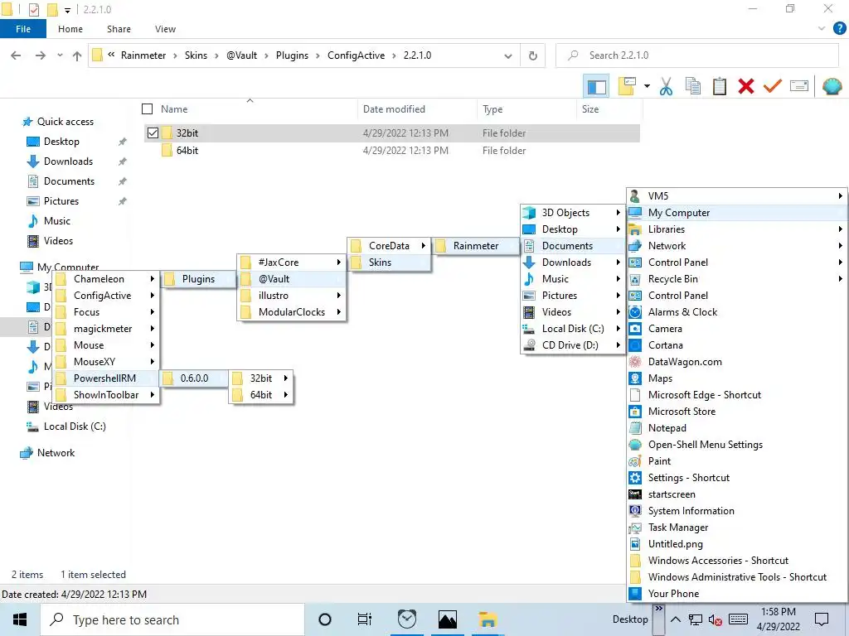Click the Task View taskbar icon
Image resolution: width=849 pixels, height=636 pixels.
[365, 619]
